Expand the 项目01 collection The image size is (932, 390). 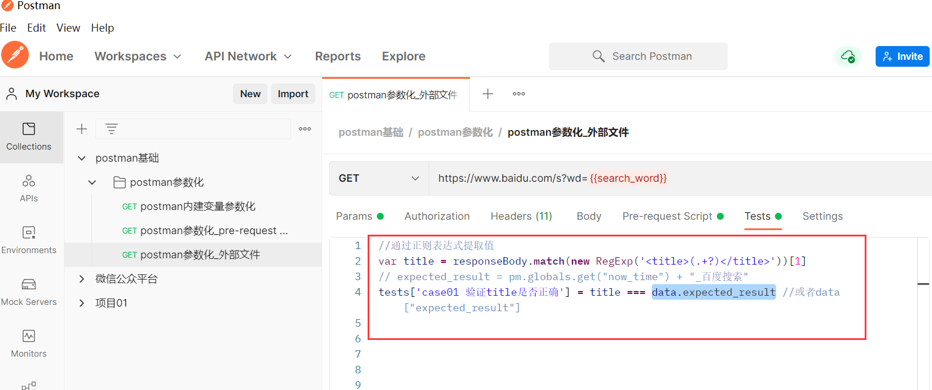(x=82, y=303)
